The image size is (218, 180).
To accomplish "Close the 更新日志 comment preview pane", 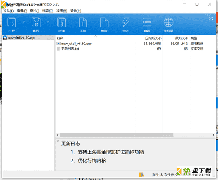I will (x=58, y=141).
